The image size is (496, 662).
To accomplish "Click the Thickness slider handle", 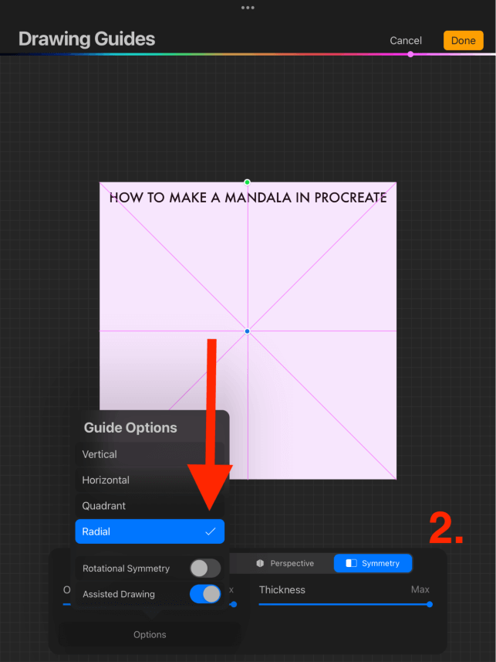I will (x=430, y=604).
